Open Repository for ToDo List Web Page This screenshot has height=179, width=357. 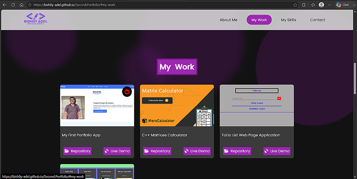tap(237, 151)
